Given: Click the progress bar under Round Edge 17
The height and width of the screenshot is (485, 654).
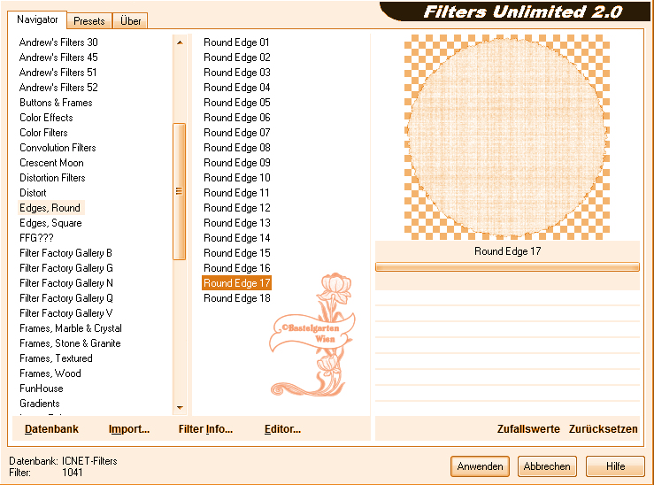Looking at the screenshot, I should coord(507,267).
